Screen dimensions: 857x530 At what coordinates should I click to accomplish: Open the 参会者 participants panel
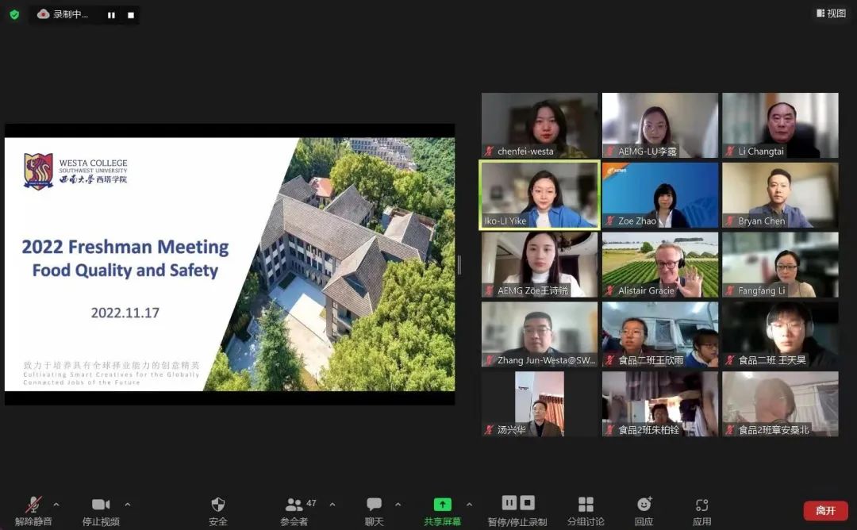click(294, 505)
